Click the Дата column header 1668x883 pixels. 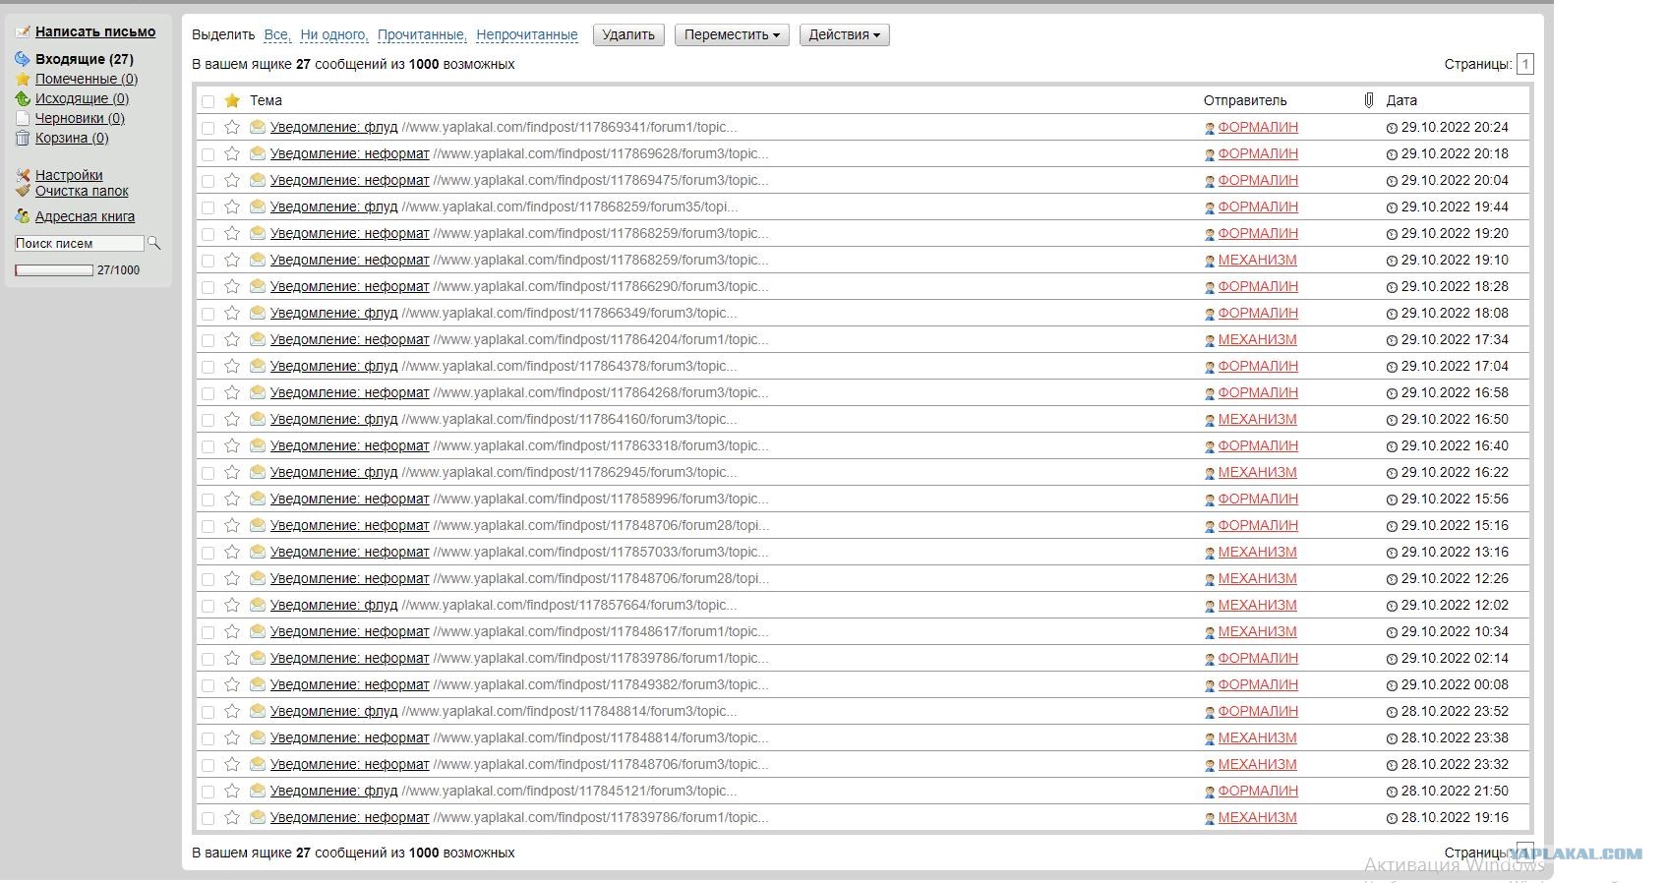point(1401,100)
